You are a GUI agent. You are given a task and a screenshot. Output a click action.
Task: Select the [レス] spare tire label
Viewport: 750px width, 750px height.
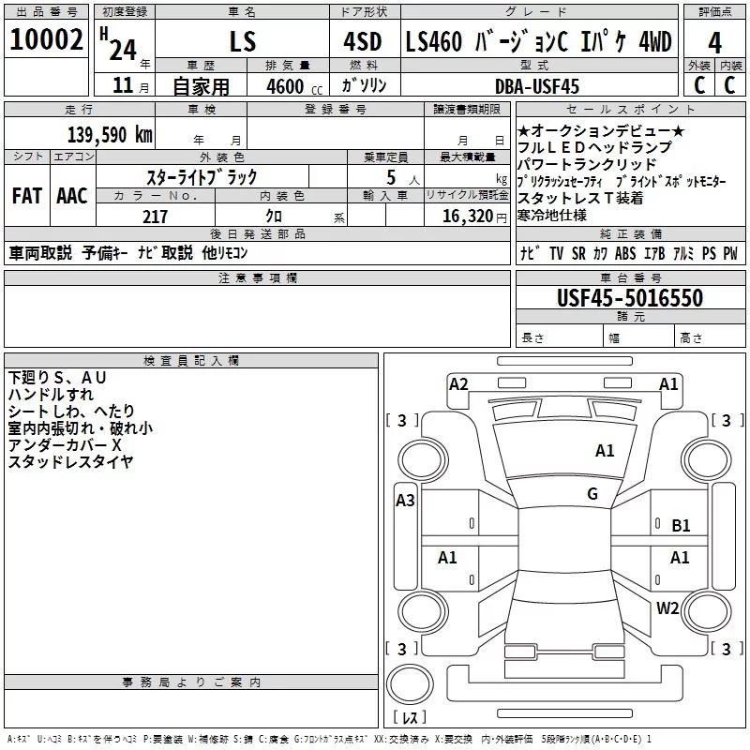tap(410, 716)
